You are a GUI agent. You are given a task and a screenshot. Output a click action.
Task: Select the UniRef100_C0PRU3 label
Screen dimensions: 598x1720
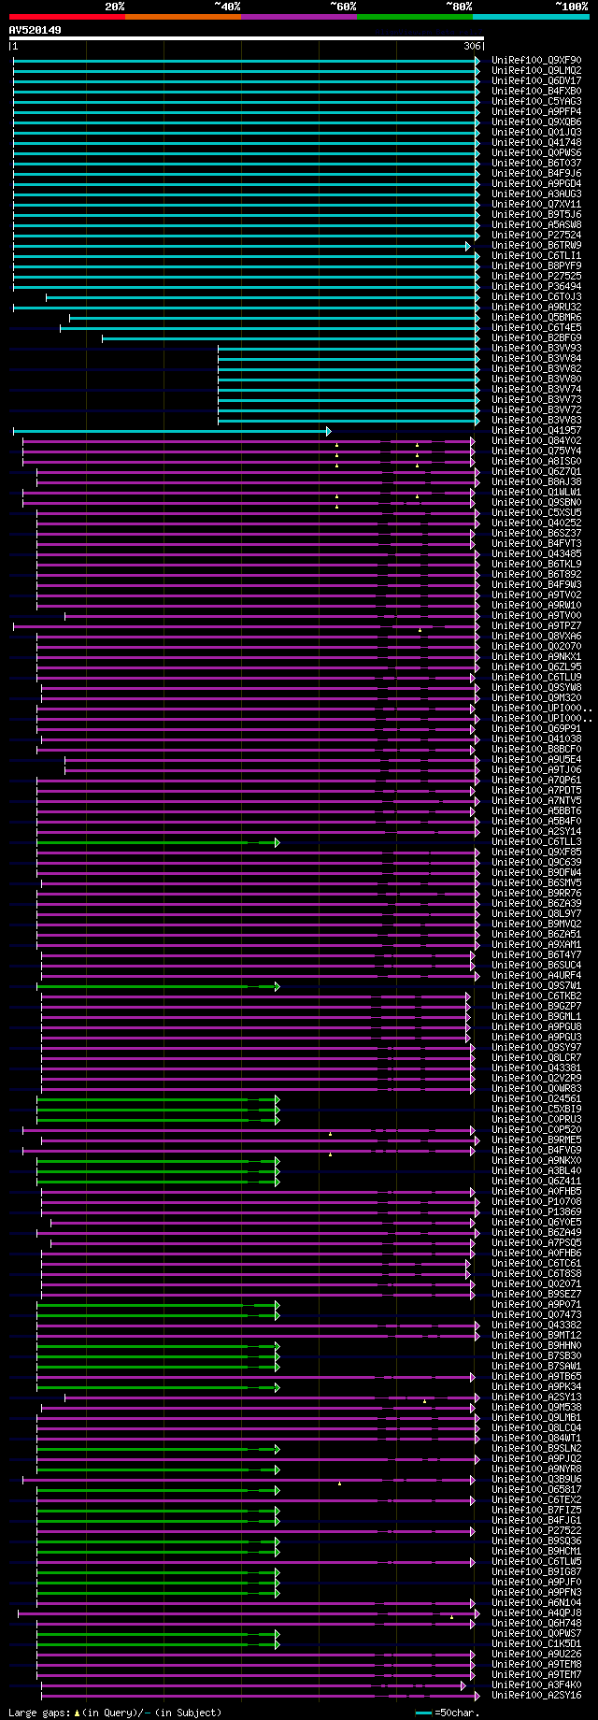point(536,1119)
